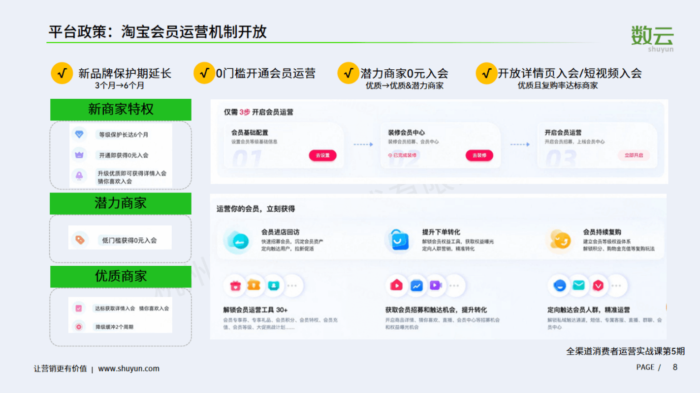Viewport: 700px width, 393px height.
Task: Click the ellipsis icon above 定向触达会员人群
Action: point(616,285)
